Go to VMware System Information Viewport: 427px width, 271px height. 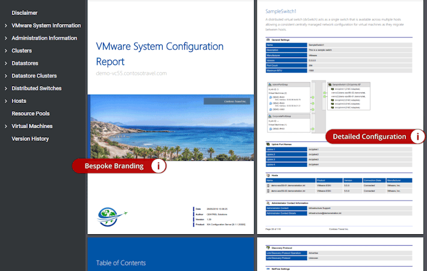tap(46, 25)
